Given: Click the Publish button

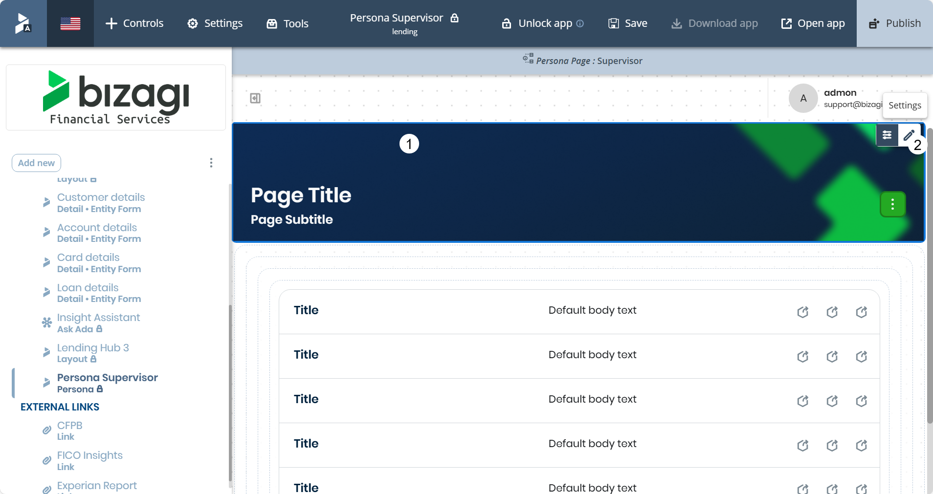Looking at the screenshot, I should [895, 23].
